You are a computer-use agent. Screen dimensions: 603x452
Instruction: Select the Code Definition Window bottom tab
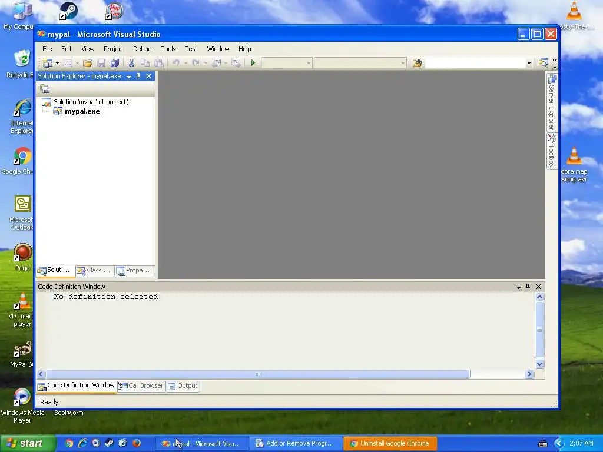pos(77,385)
